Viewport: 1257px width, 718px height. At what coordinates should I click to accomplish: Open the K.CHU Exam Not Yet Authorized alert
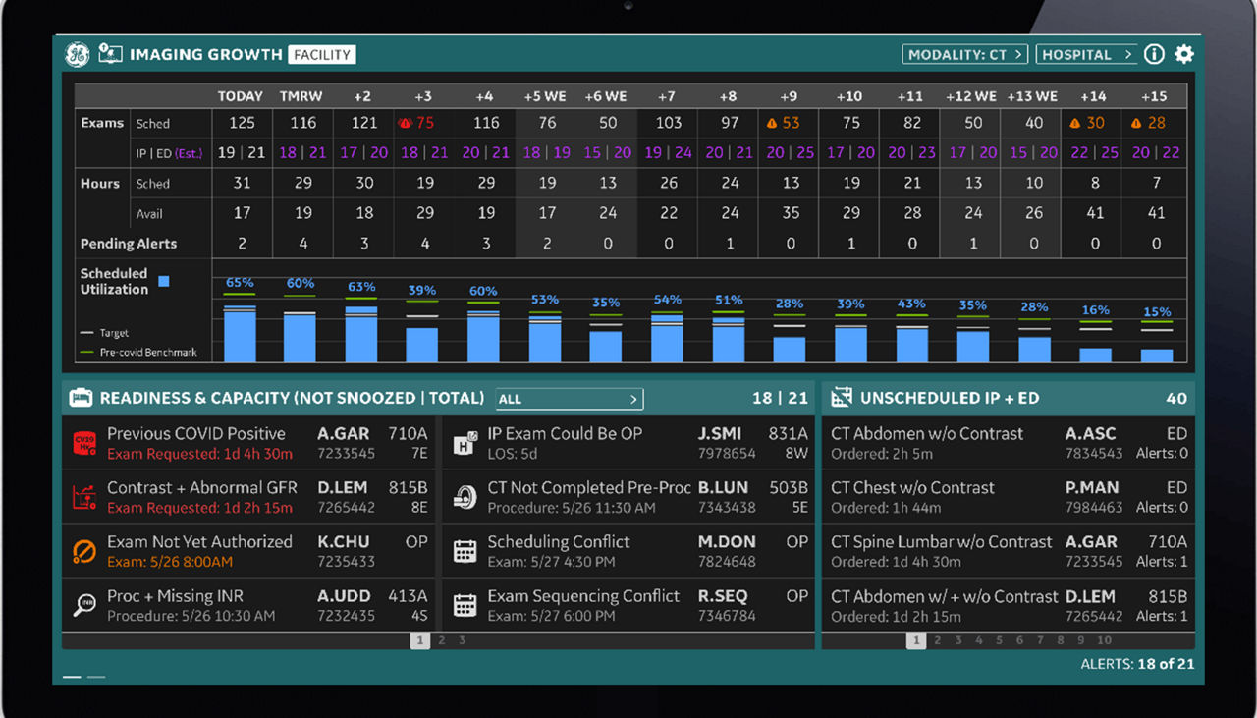(250, 551)
